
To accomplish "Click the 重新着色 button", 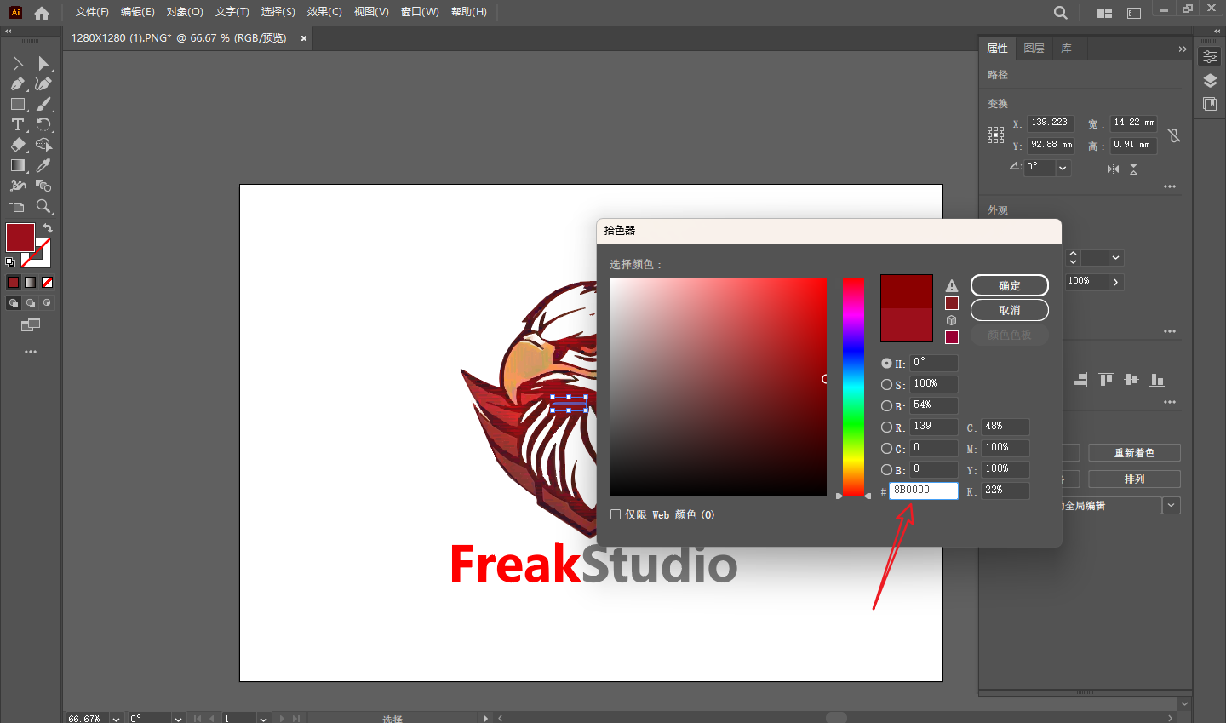I will [x=1134, y=453].
